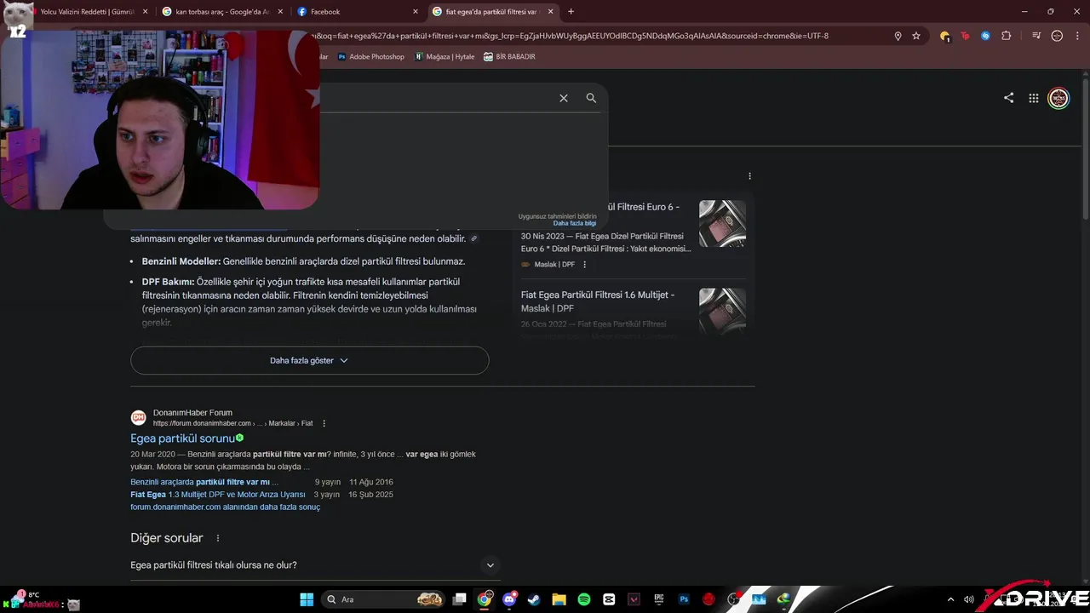Viewport: 1090px width, 613px height.
Task: Close the 'kan torbası araç' tab
Action: [x=281, y=12]
